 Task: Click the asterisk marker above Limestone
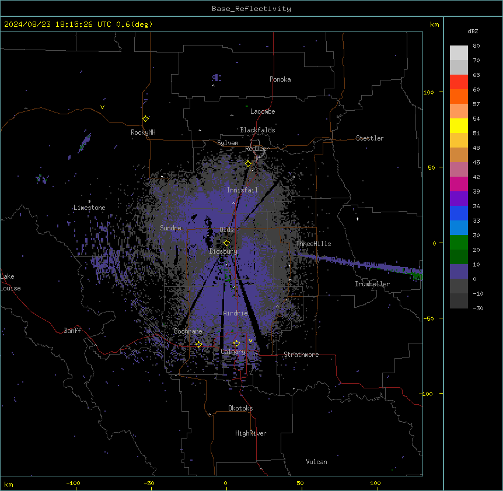pyautogui.click(x=89, y=202)
